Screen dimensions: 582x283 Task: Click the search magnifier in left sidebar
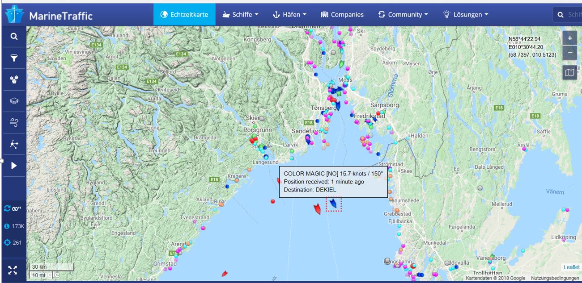(x=14, y=37)
